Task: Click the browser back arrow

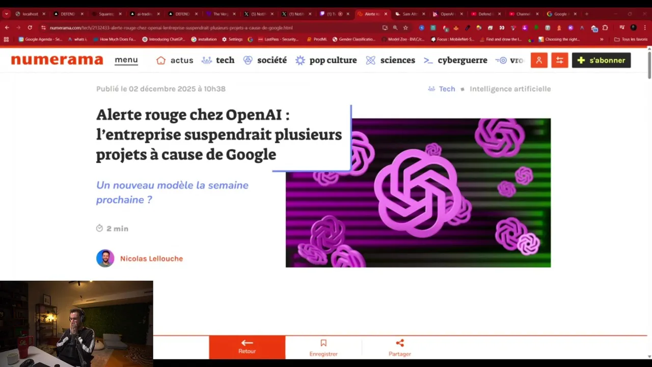Action: point(7,28)
